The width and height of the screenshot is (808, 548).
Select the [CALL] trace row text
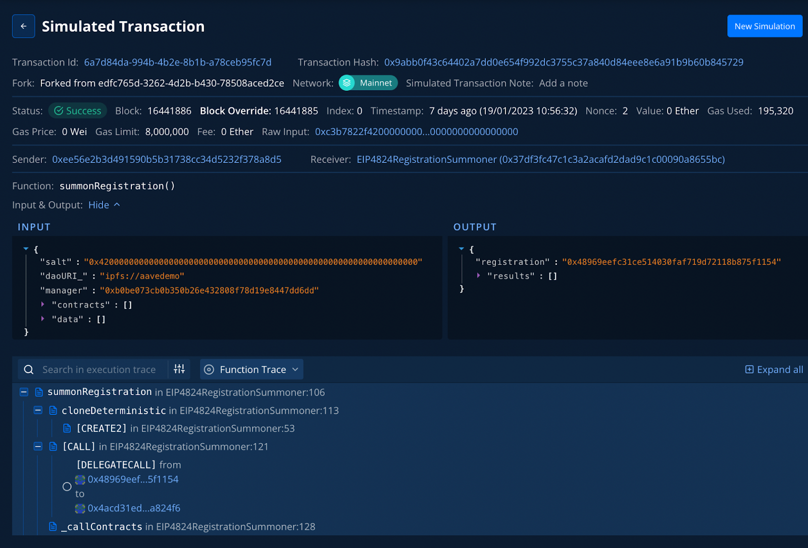coord(79,447)
